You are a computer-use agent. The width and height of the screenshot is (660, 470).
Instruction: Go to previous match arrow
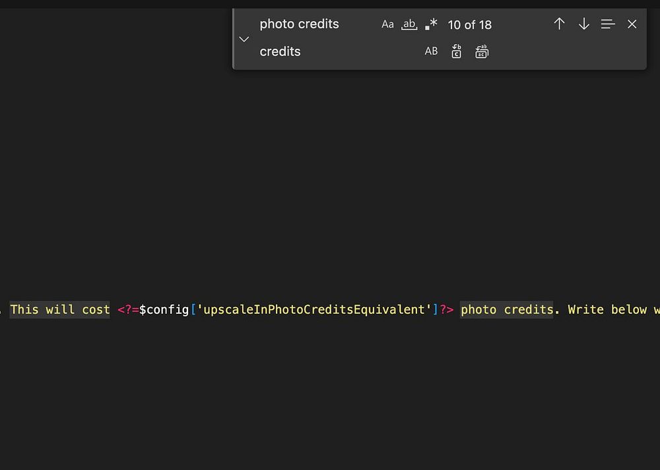pos(559,24)
